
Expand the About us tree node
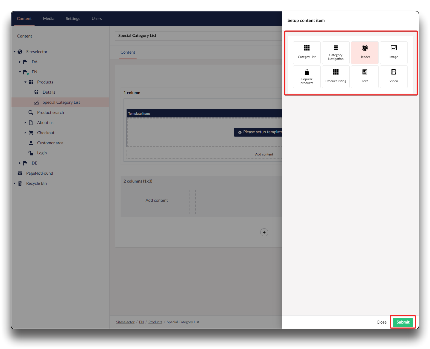pos(25,123)
